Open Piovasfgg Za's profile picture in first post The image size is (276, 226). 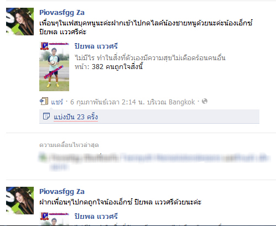pyautogui.click(x=20, y=22)
